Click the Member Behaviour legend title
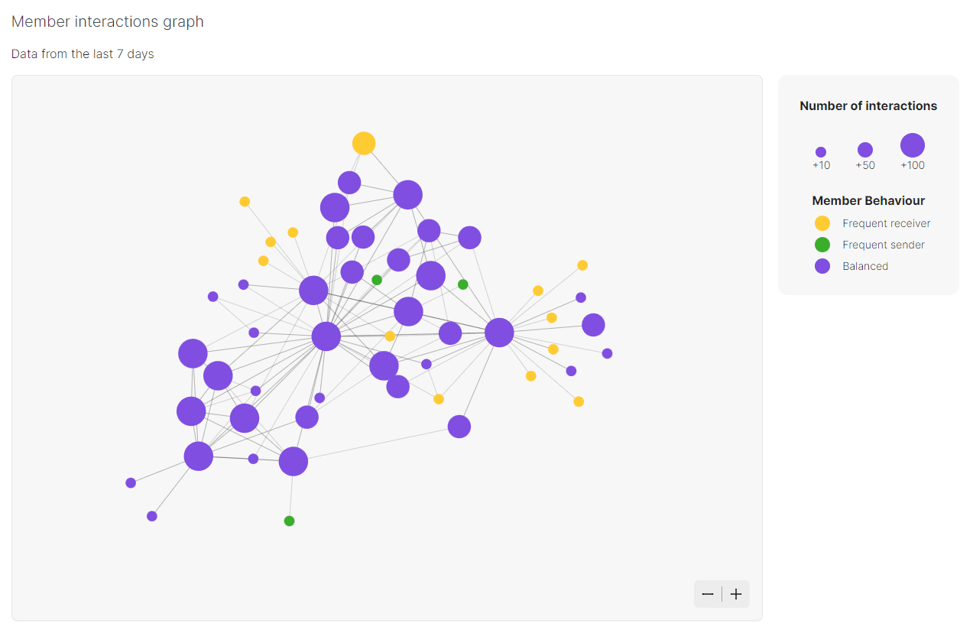 coord(868,200)
